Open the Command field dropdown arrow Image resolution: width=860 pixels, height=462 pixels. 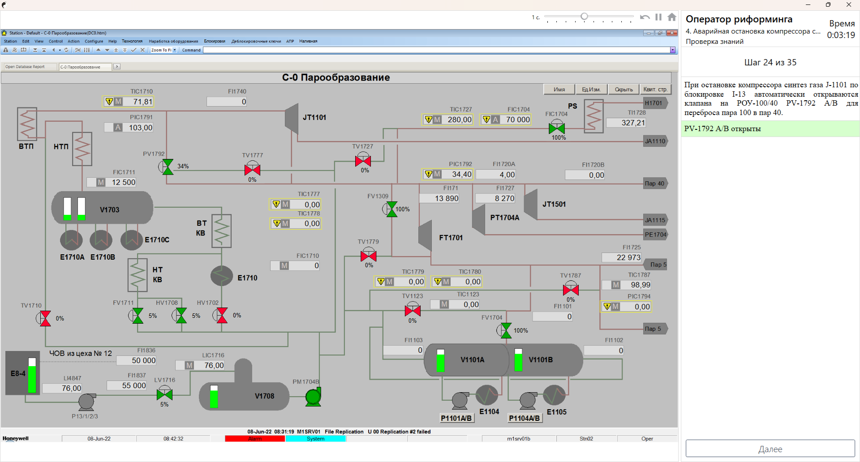click(x=673, y=50)
